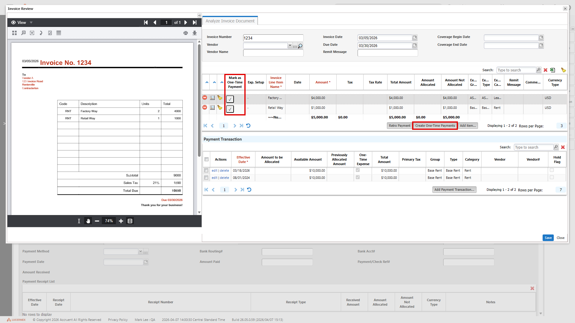
Task: Save the invoice review
Action: point(548,238)
